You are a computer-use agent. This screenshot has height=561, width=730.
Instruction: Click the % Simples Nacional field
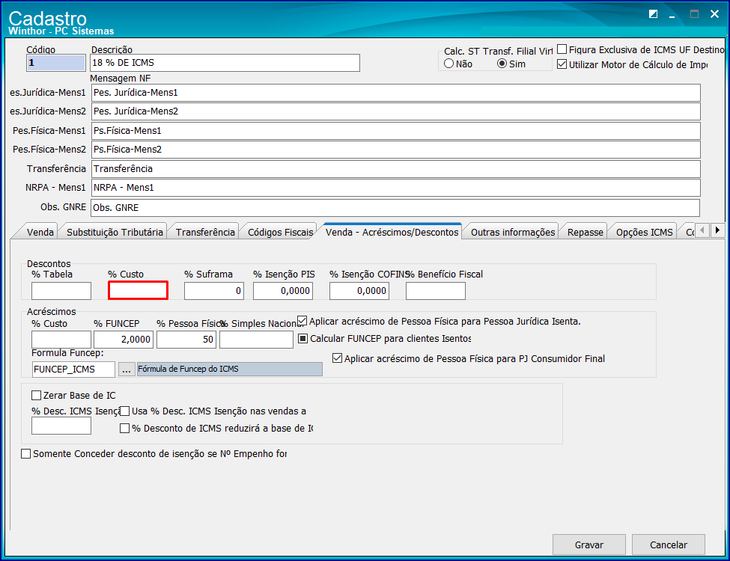(256, 340)
